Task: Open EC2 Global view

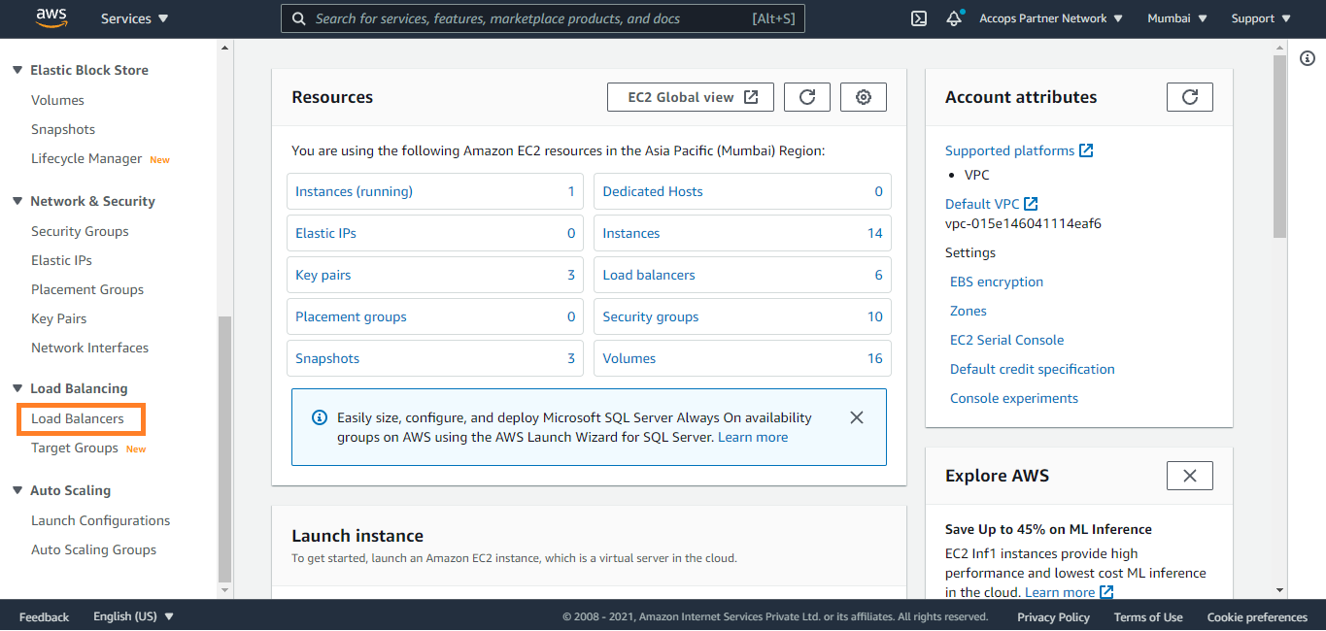Action: pyautogui.click(x=691, y=97)
